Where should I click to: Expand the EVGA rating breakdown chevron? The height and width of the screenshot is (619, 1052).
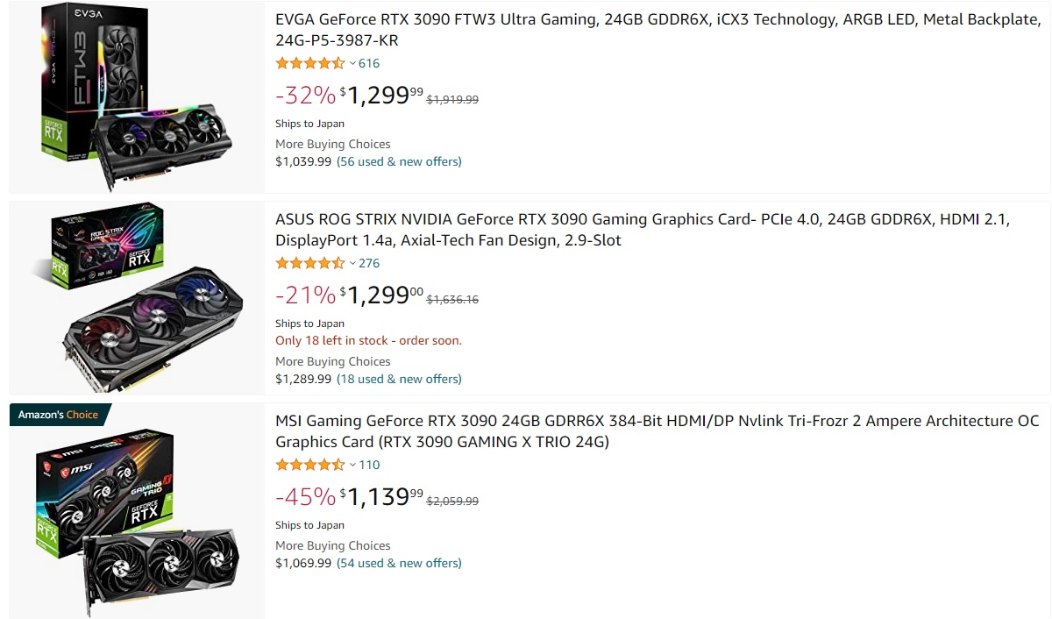tap(352, 63)
